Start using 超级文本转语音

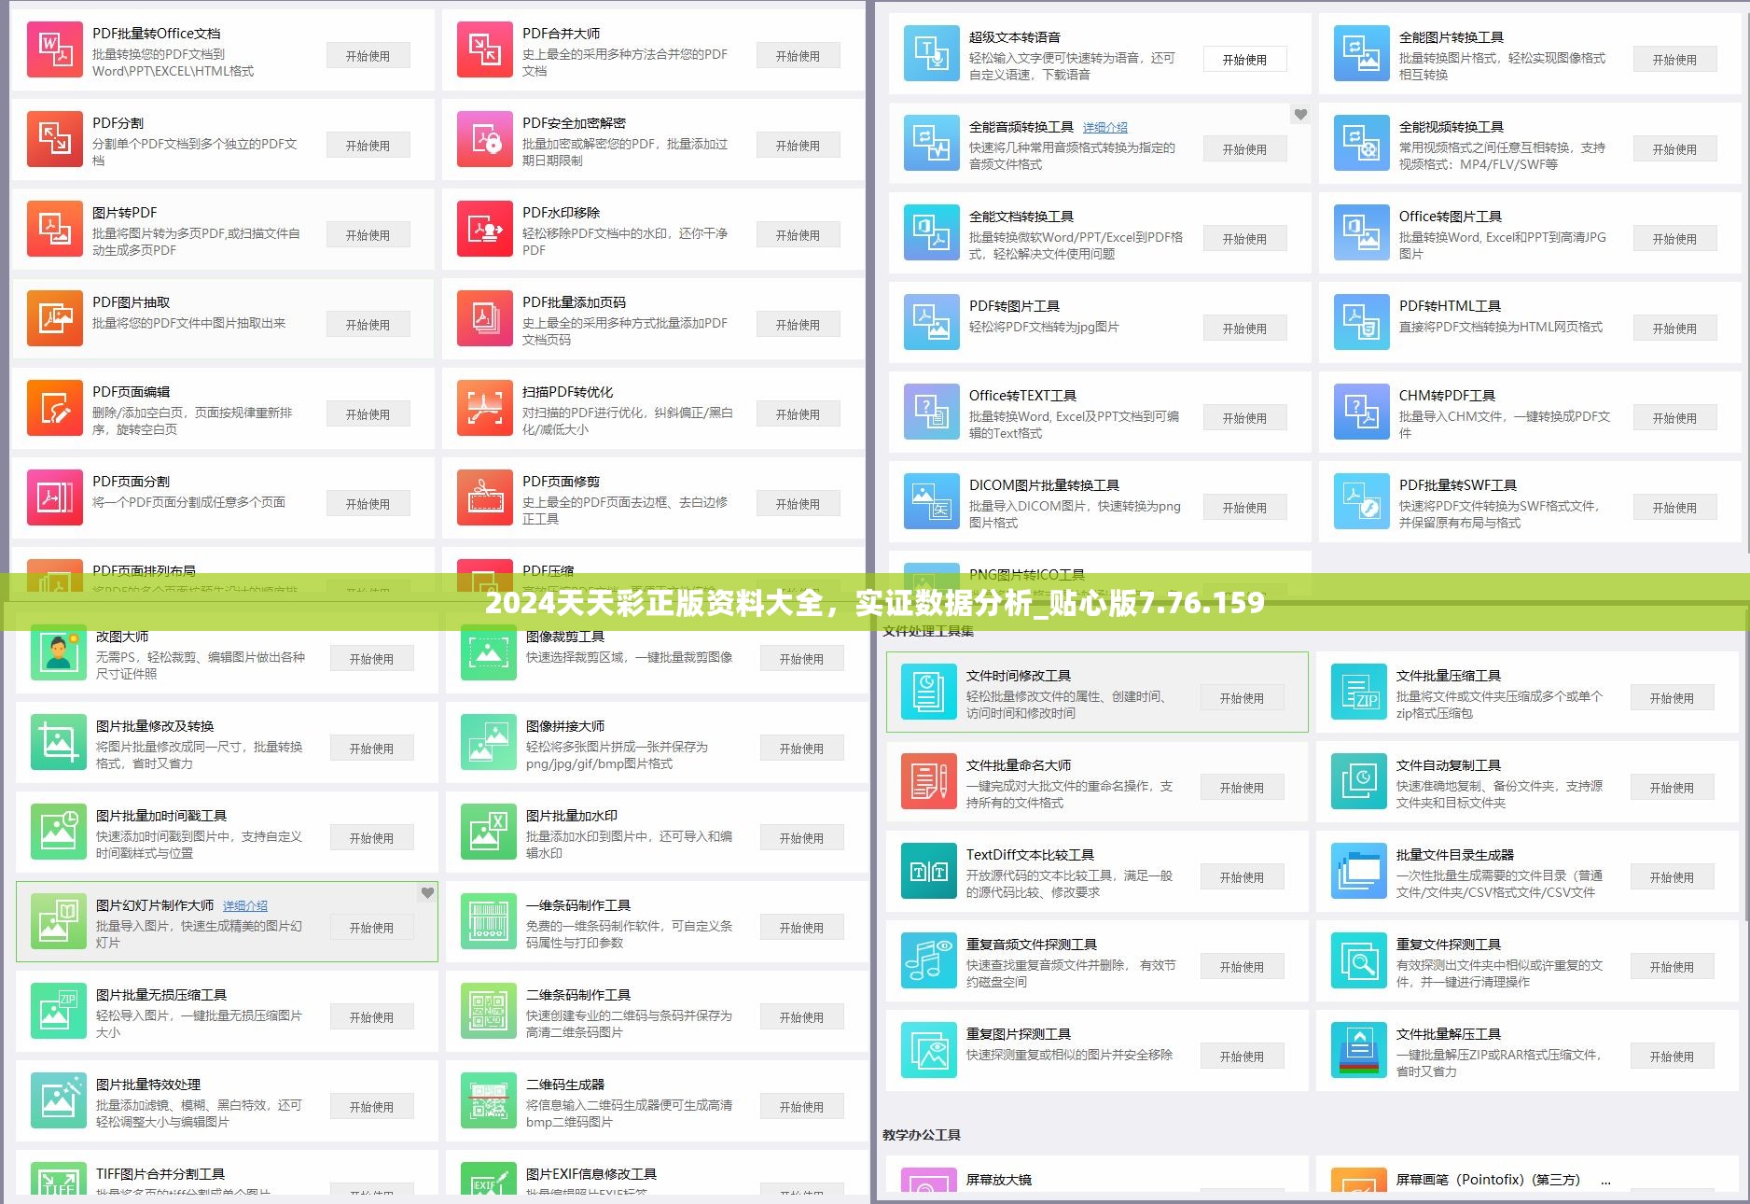tap(1244, 60)
